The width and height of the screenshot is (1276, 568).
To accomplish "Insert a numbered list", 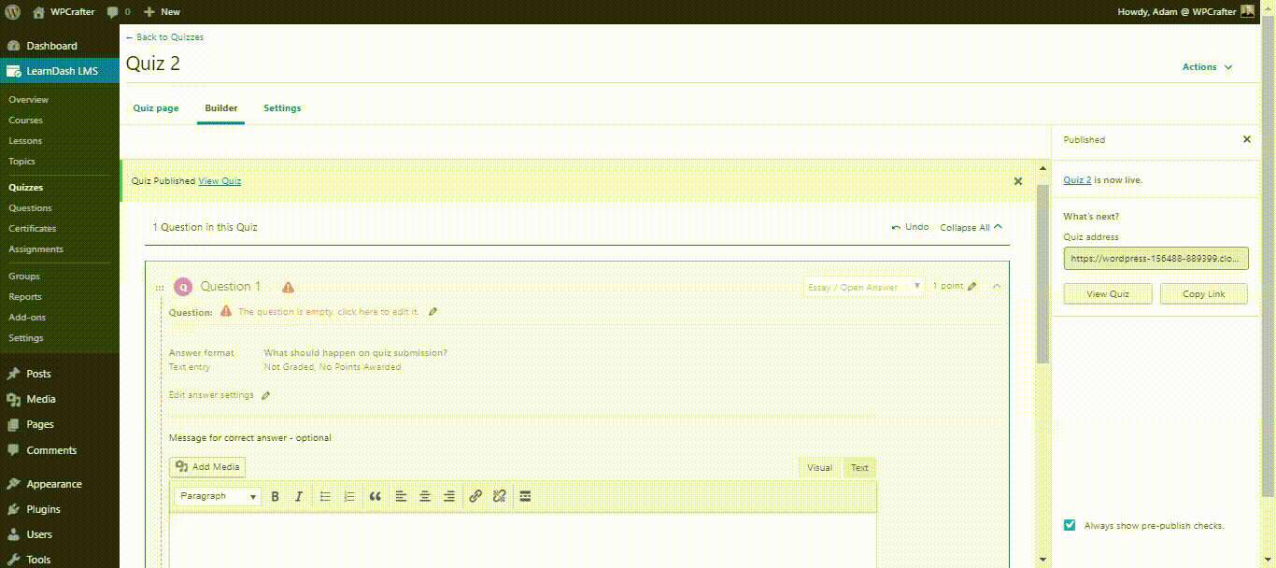I will coord(349,497).
